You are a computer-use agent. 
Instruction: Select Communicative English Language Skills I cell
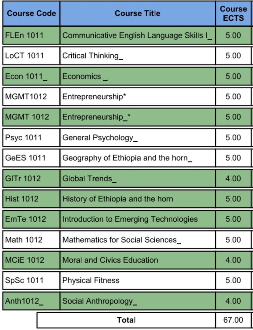138,35
